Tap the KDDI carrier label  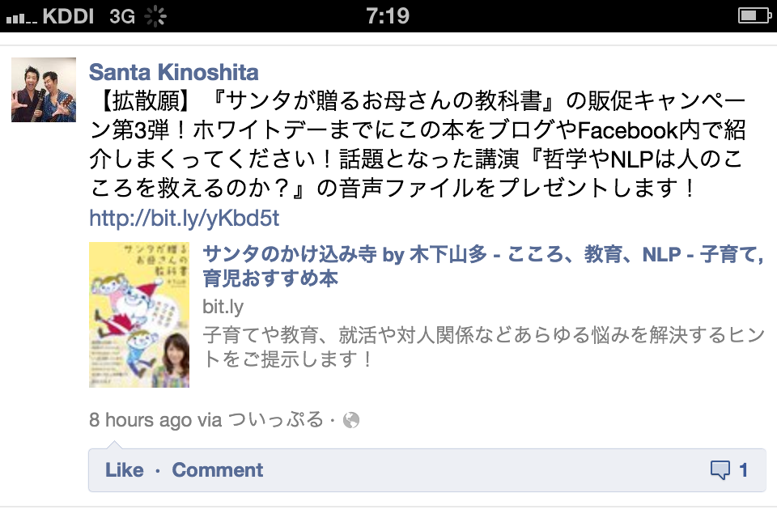[x=68, y=16]
